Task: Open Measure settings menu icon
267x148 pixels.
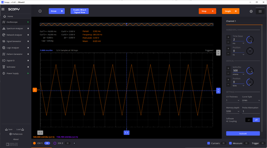Action: coord(246,143)
